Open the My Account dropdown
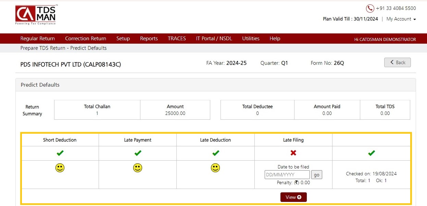This screenshot has width=427, height=206. (x=401, y=19)
